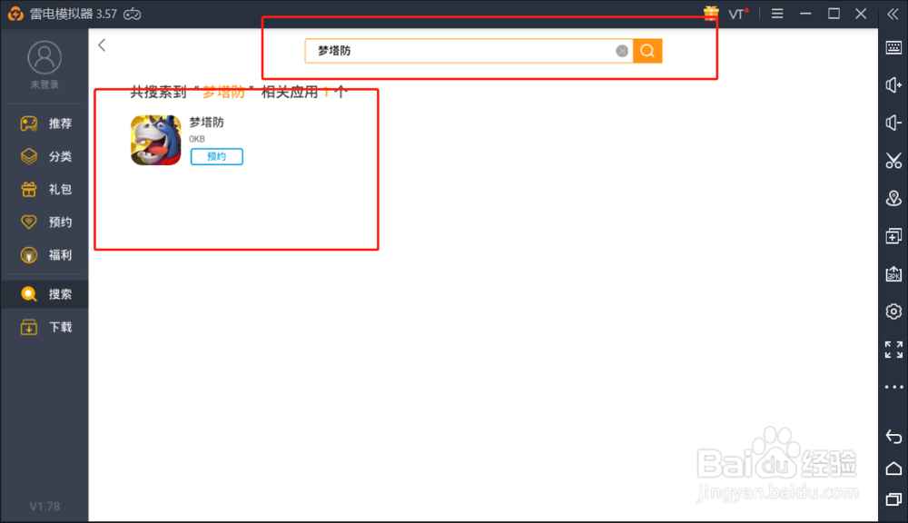908x523 pixels.
Task: Click the scissors screenshot tool
Action: click(x=893, y=161)
